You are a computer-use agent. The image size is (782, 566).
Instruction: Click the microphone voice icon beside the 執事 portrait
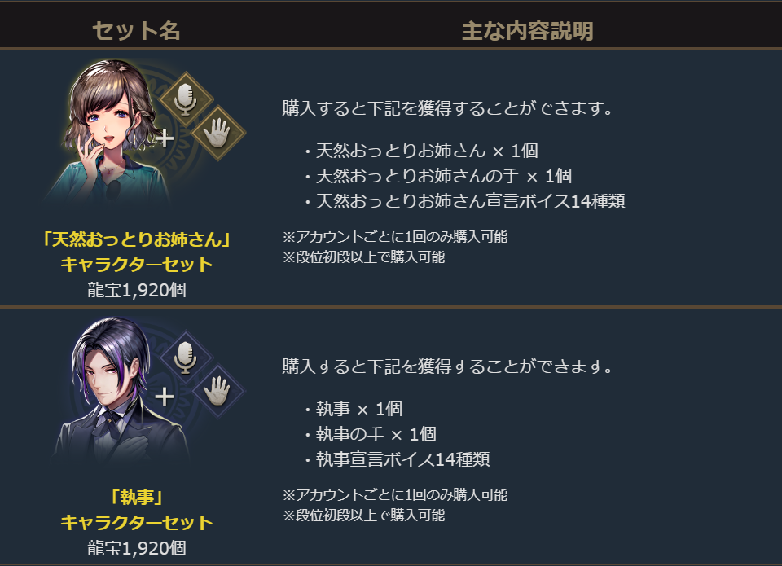[186, 357]
